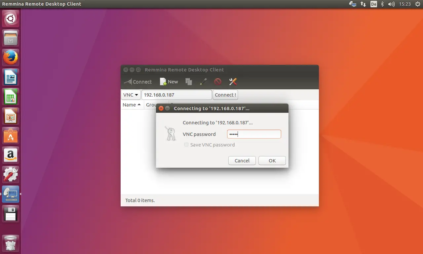Click the Copy profile toolbar icon
The image size is (423, 254).
click(189, 82)
